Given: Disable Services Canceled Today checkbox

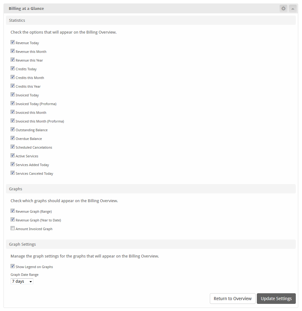Looking at the screenshot, I should pyautogui.click(x=13, y=173).
